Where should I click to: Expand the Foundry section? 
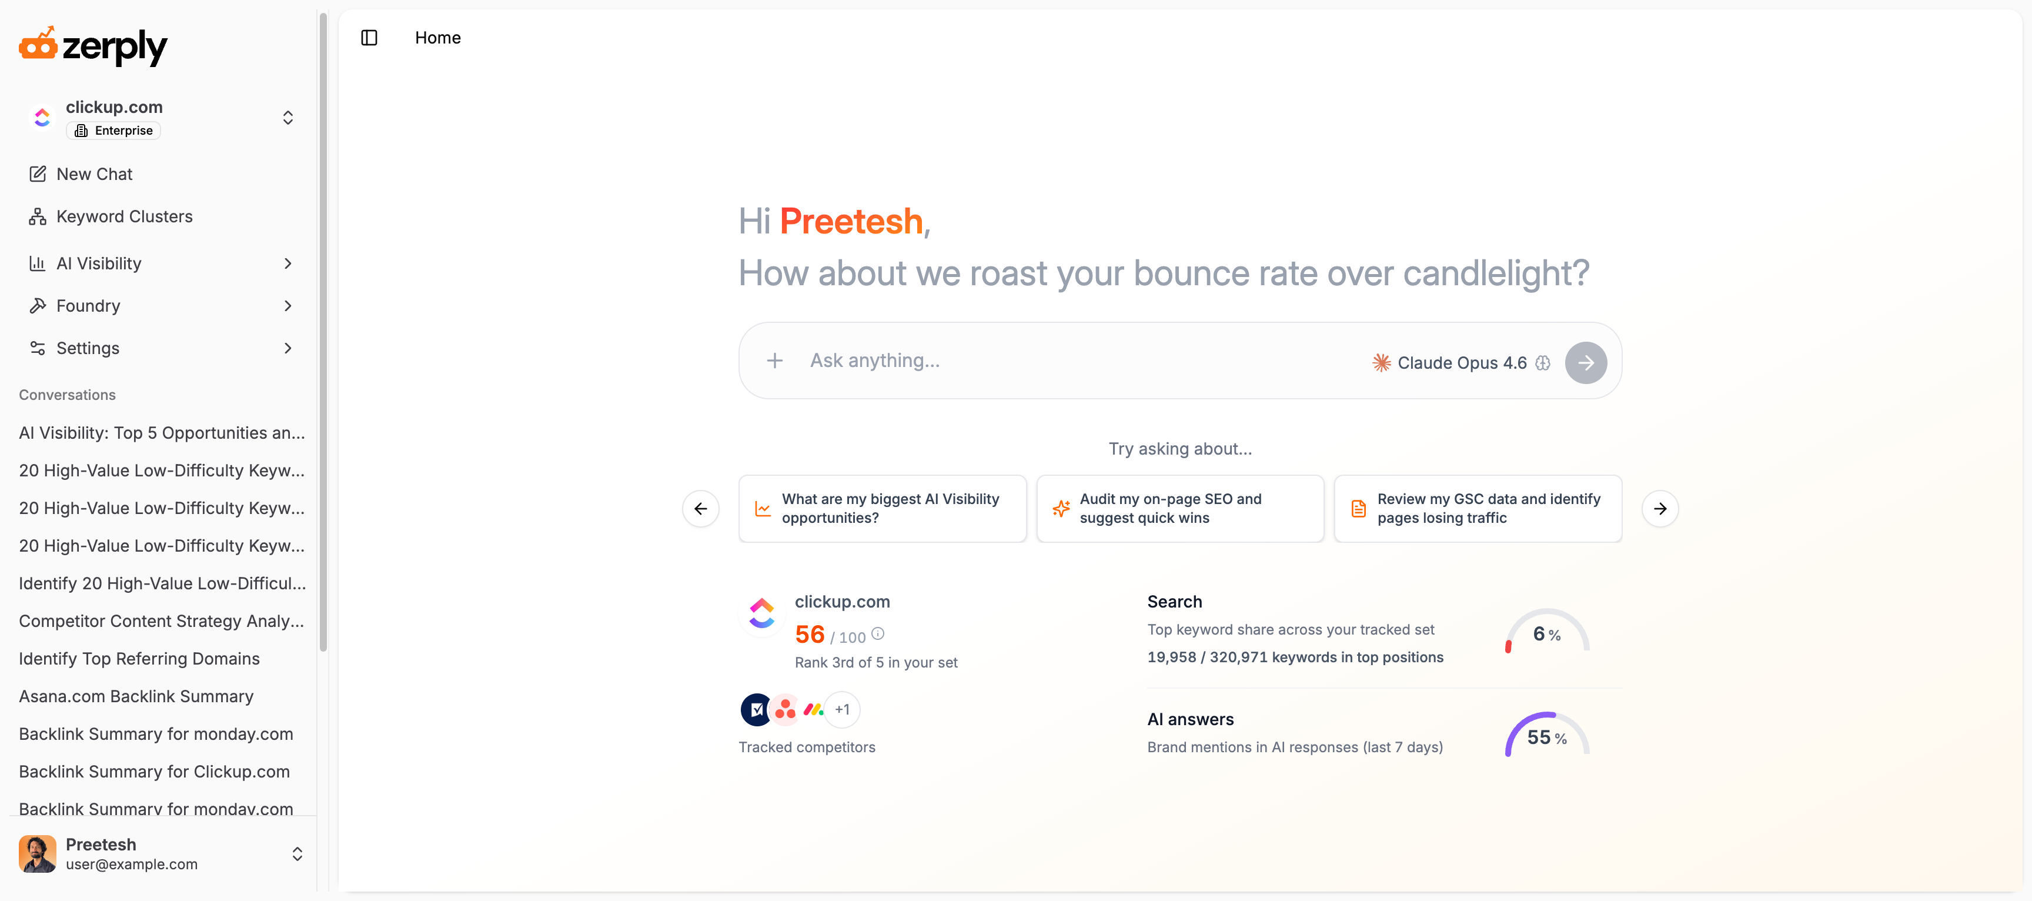161,306
